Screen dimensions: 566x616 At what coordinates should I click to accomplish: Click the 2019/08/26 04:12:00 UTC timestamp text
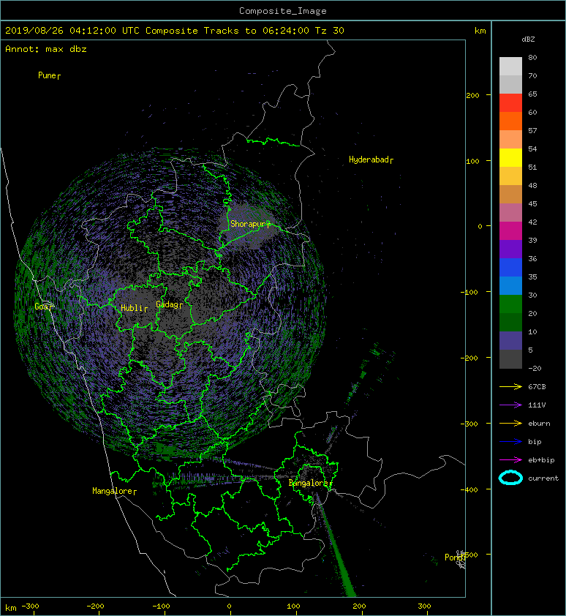[72, 31]
